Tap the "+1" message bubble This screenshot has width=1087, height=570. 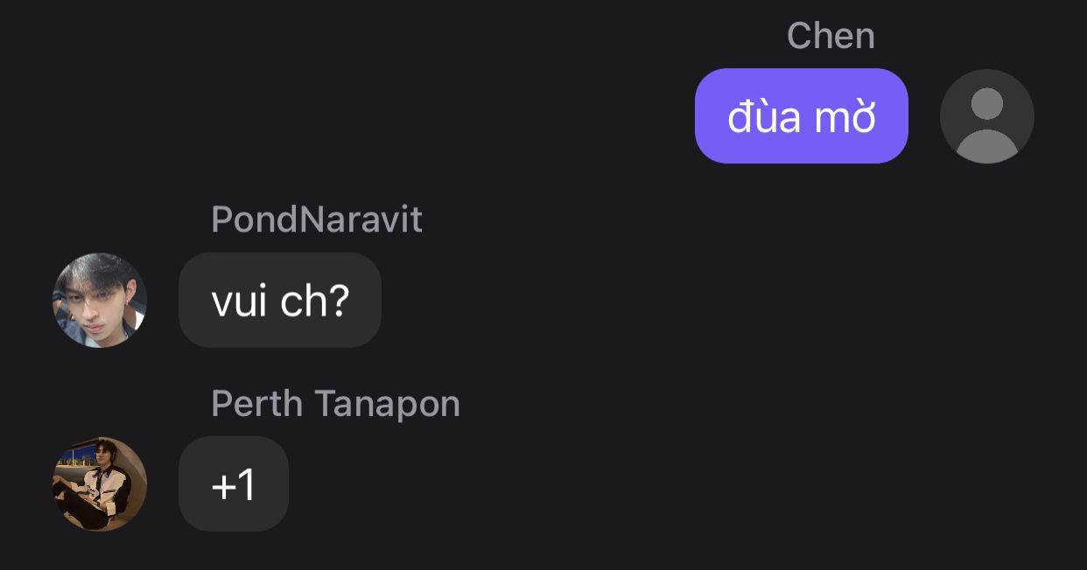coord(234,483)
